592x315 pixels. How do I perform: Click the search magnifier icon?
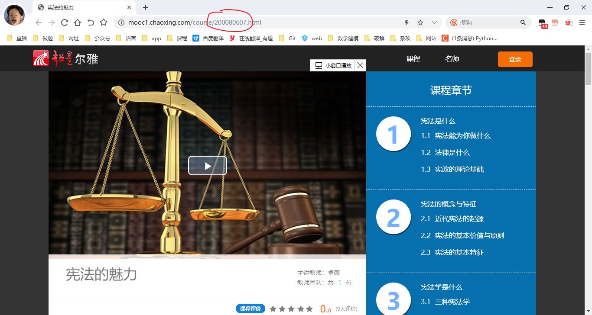pos(523,22)
